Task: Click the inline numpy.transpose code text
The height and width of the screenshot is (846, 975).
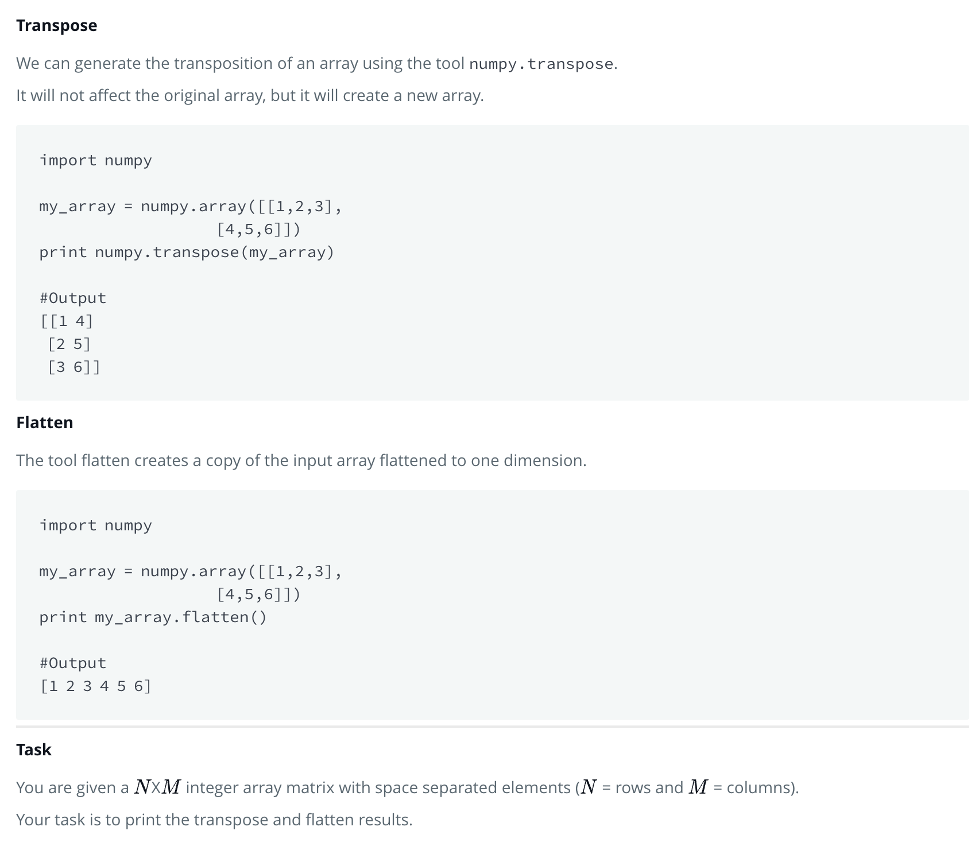Action: click(541, 64)
